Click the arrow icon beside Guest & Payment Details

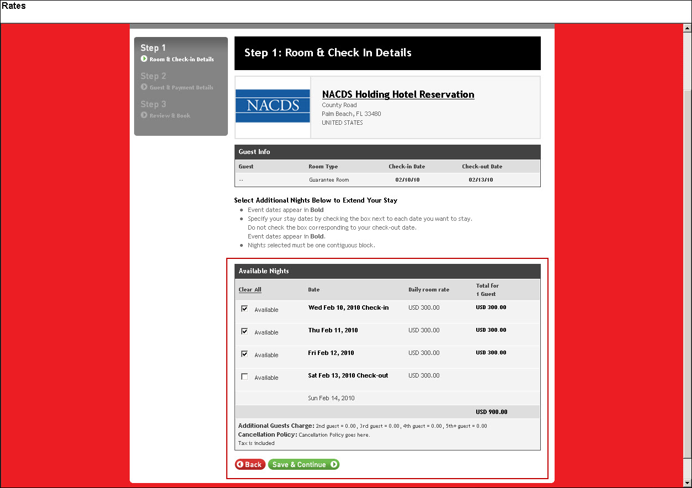click(x=144, y=87)
